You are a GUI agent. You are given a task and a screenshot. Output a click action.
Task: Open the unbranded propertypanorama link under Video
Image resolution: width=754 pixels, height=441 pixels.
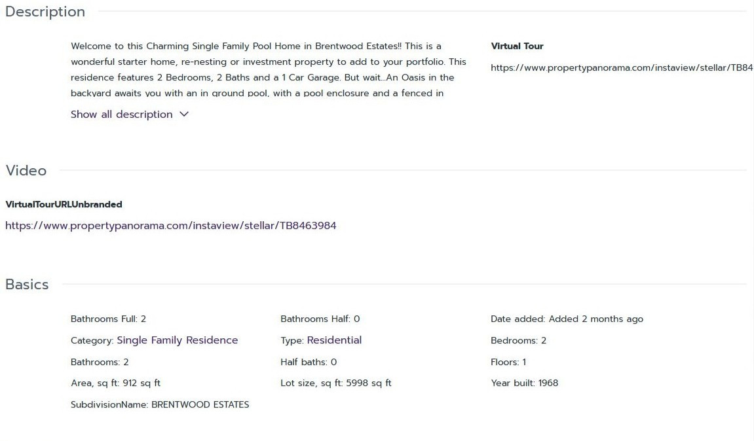[171, 226]
